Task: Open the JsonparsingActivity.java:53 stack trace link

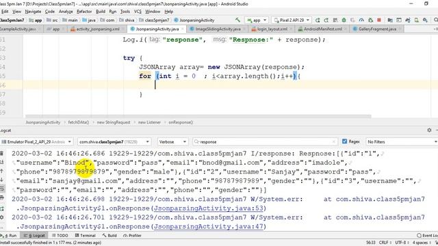Action: coord(209,208)
